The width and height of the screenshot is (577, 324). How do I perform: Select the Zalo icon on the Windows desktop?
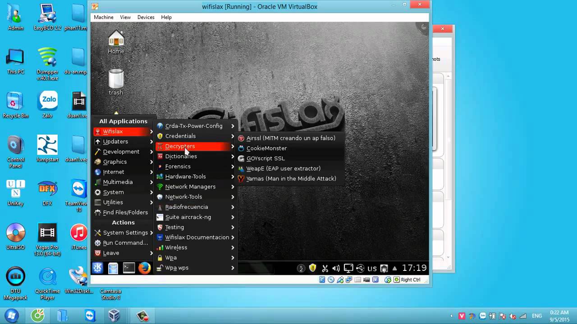coord(47,104)
